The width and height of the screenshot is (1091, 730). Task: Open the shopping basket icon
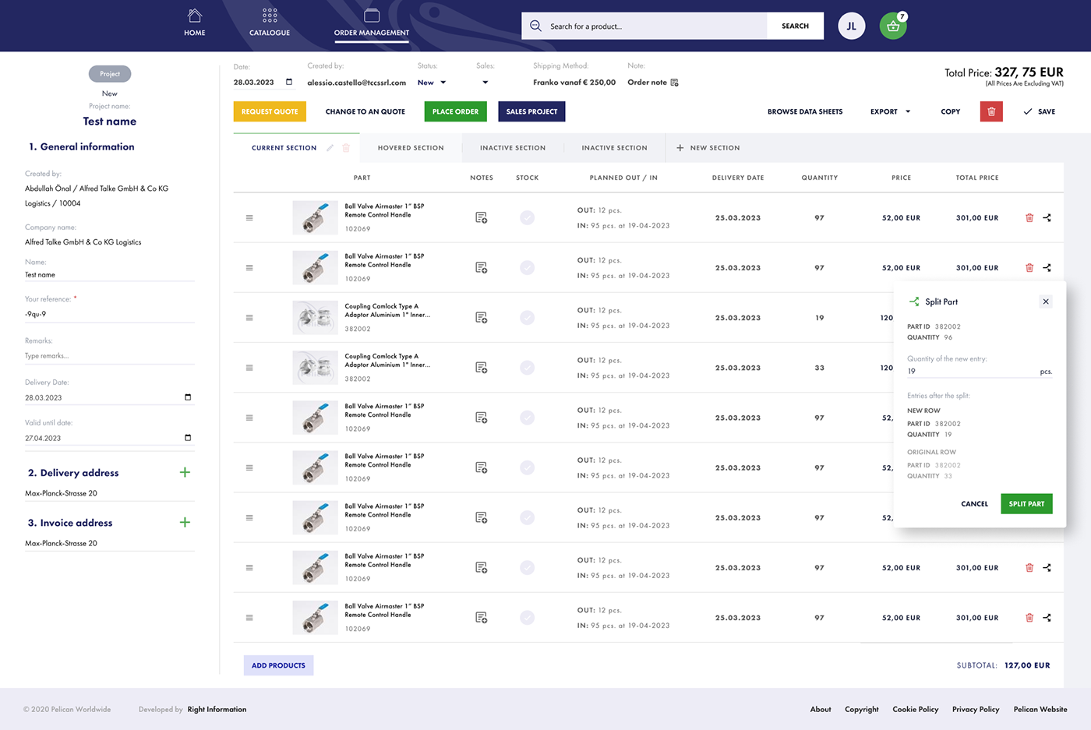[x=893, y=26]
